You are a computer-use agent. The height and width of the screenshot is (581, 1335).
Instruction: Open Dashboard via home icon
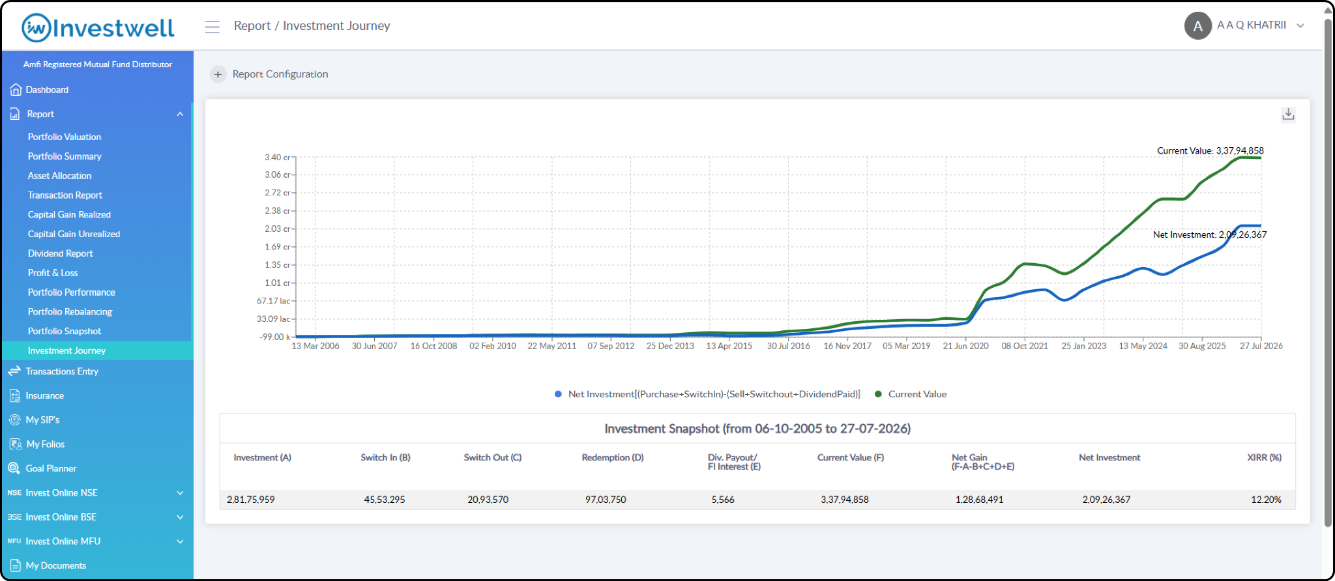click(x=16, y=90)
